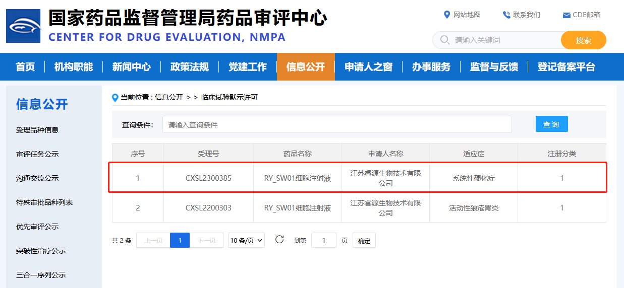Click the 联系我们 phone icon
The image size is (624, 288).
pos(506,15)
